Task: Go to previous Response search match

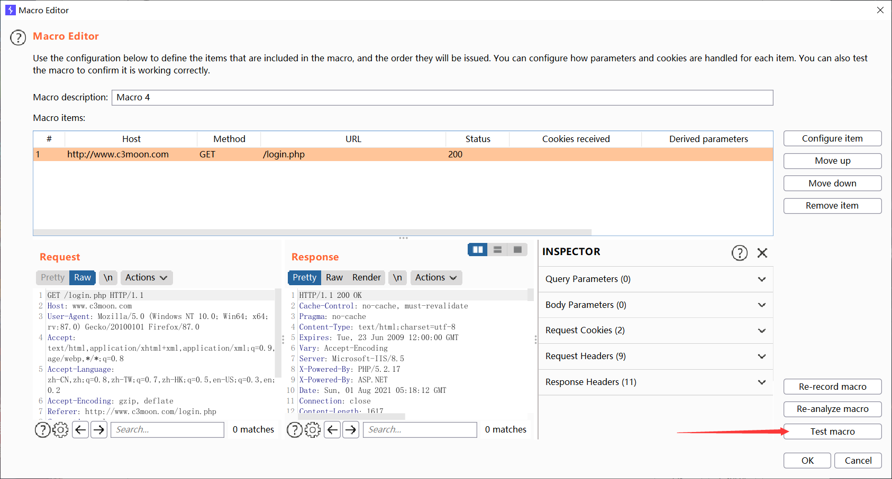Action: point(332,430)
